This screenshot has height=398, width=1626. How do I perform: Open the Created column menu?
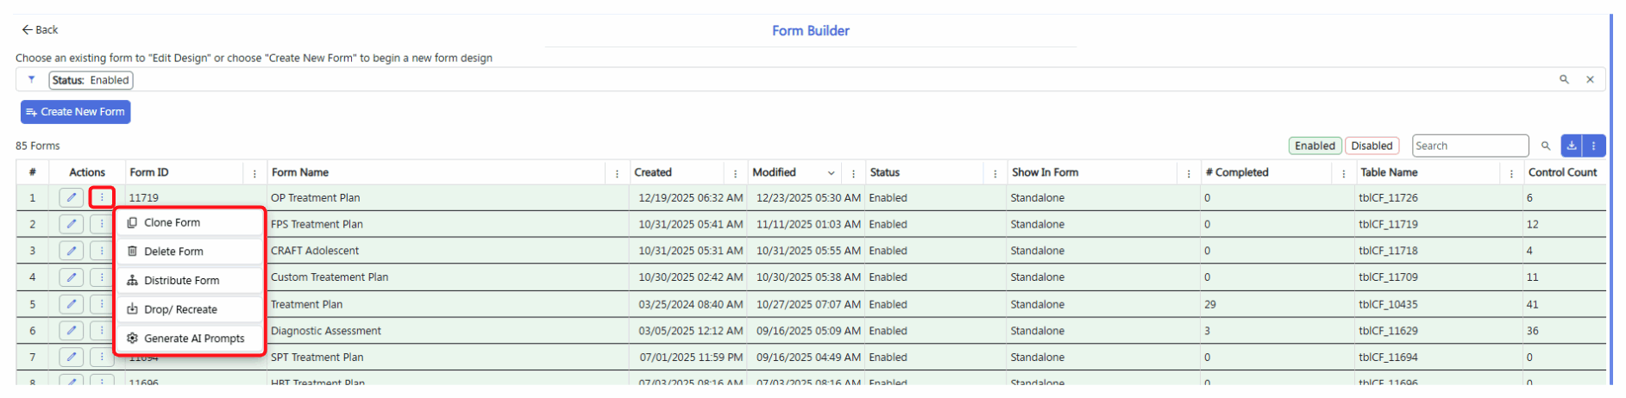click(735, 173)
